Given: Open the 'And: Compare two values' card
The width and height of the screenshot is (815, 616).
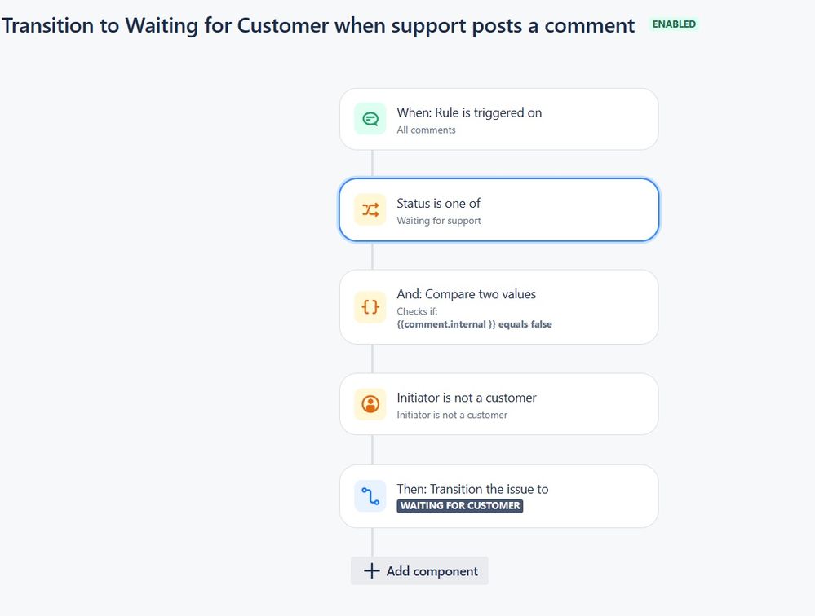Looking at the screenshot, I should tap(499, 306).
